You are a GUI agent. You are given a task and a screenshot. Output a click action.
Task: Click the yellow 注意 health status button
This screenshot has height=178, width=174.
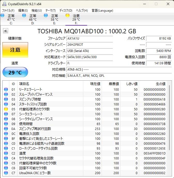[x=15, y=50]
